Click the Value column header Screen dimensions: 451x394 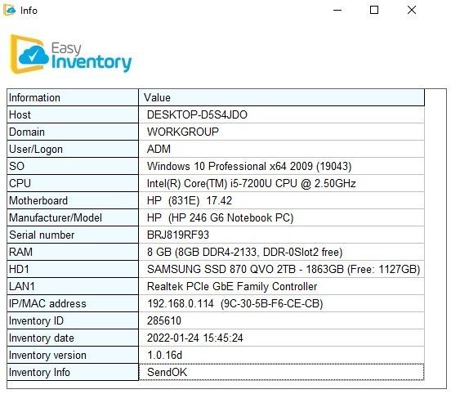(282, 97)
